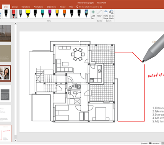164x145 pixels.
Task: Toggle the Comments pane in status bar
Action: click(x=154, y=143)
